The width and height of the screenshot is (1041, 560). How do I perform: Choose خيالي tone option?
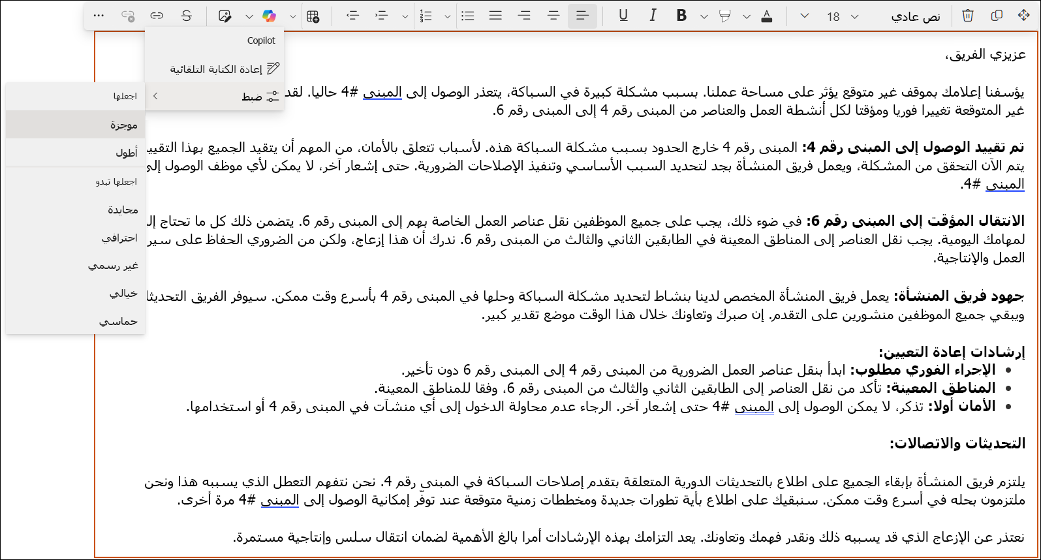[x=75, y=294]
